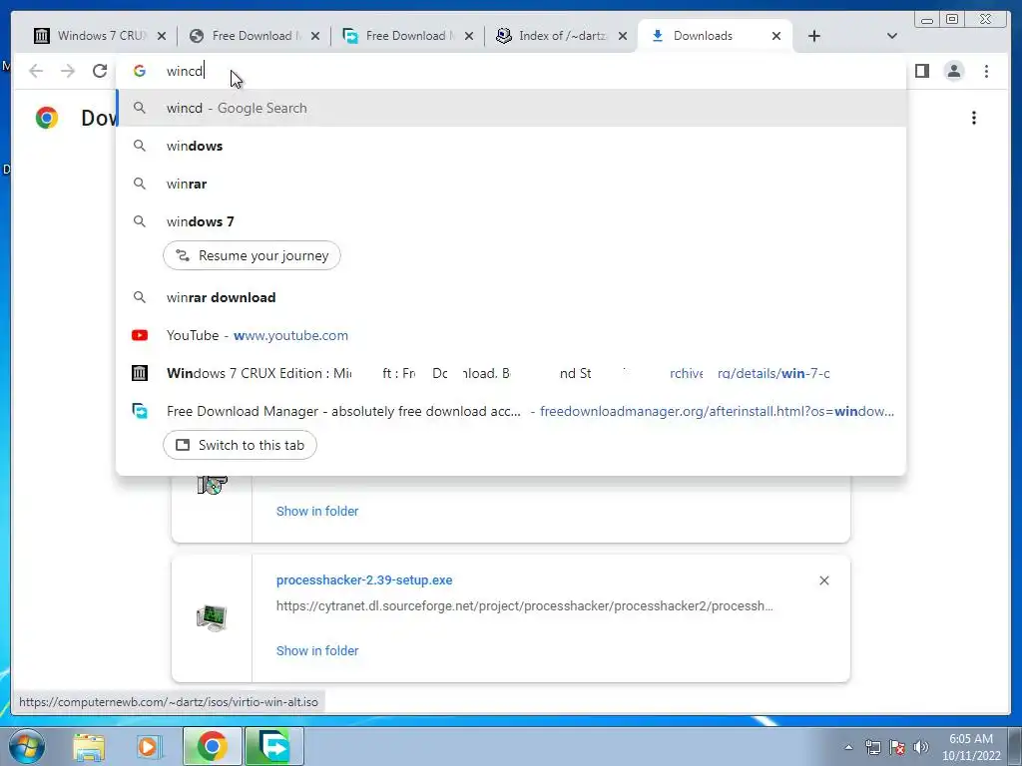The width and height of the screenshot is (1022, 766).
Task: Click the processhacker file icon
Action: pos(212,618)
